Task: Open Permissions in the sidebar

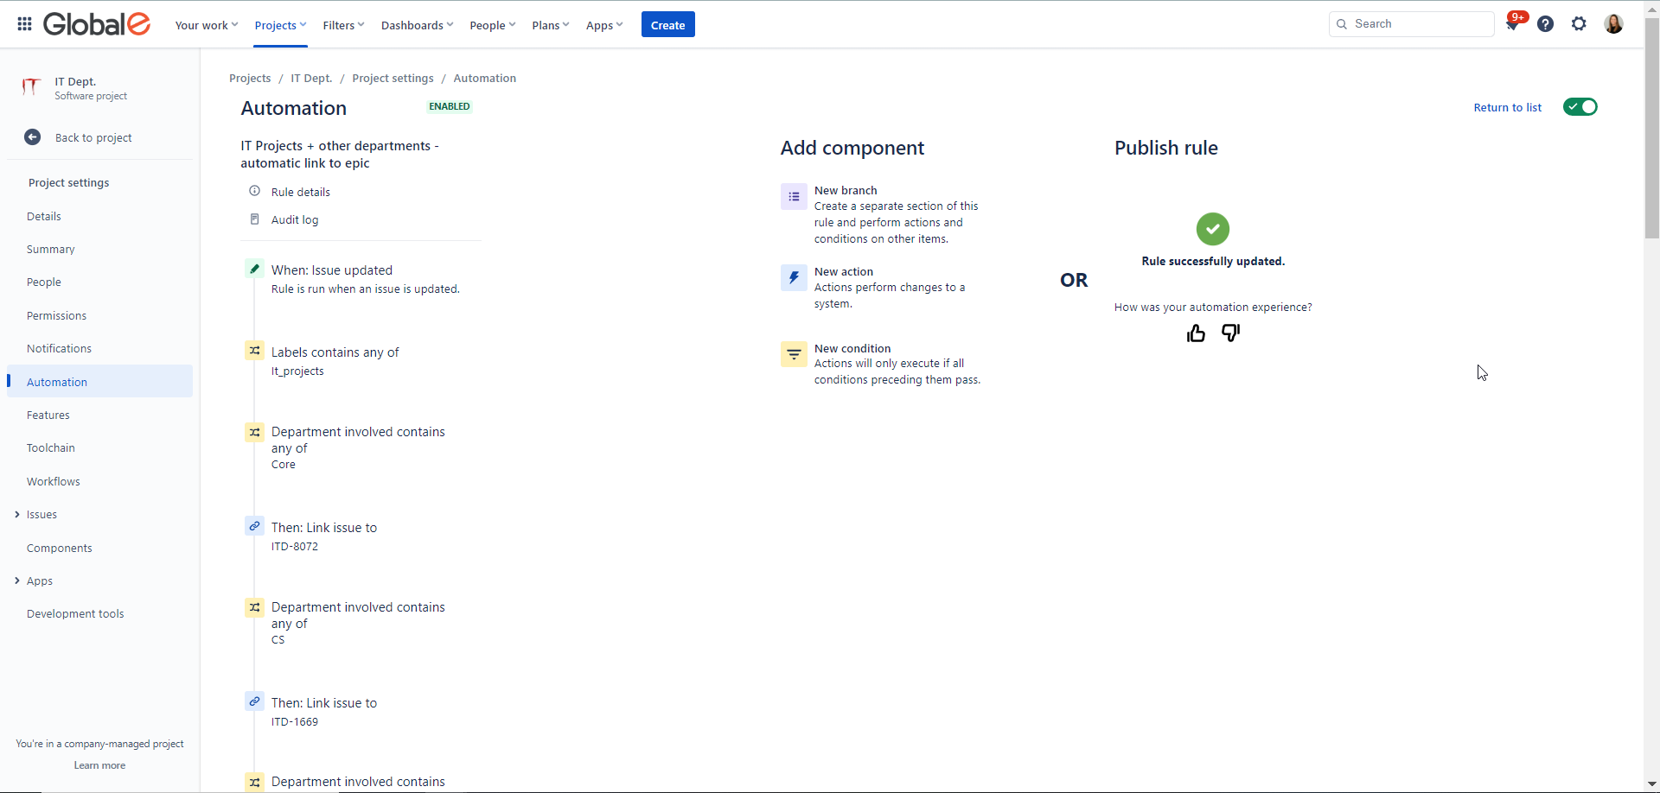Action: [56, 316]
